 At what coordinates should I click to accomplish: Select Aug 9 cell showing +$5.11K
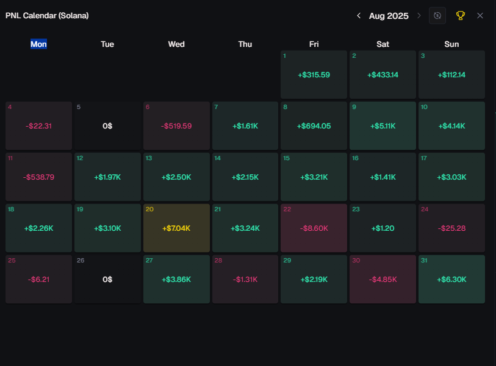(383, 125)
